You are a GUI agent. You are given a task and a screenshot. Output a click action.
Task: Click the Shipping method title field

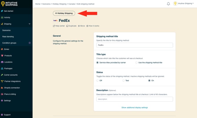134,45
